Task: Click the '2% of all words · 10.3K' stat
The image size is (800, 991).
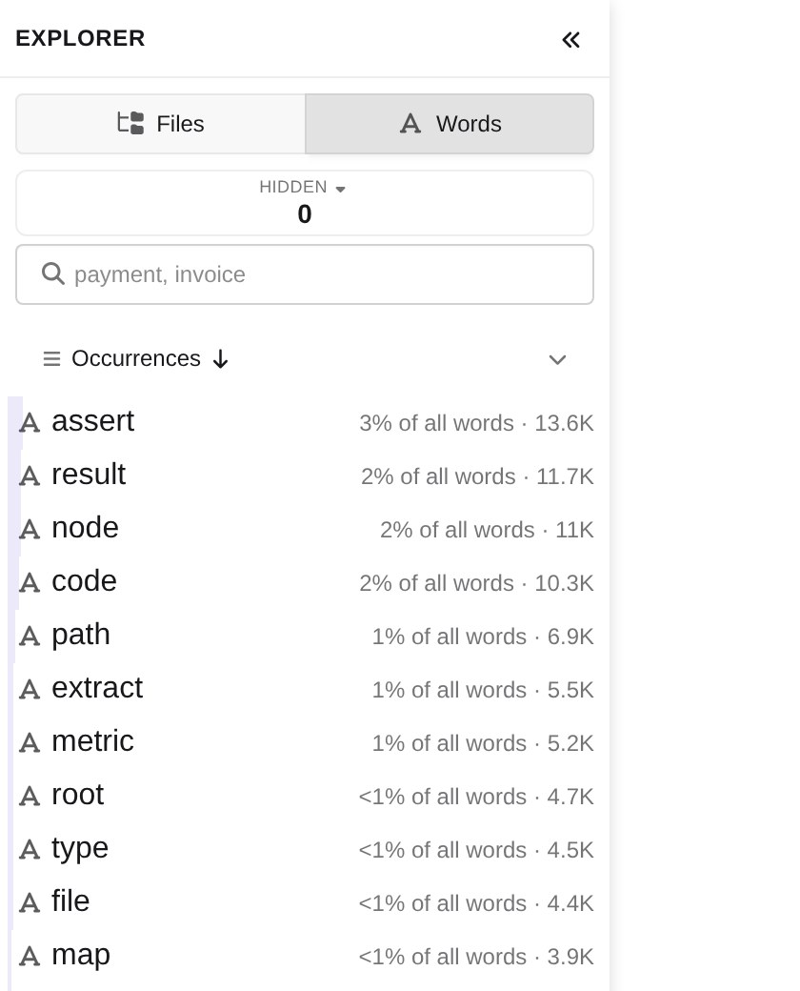Action: click(x=476, y=583)
